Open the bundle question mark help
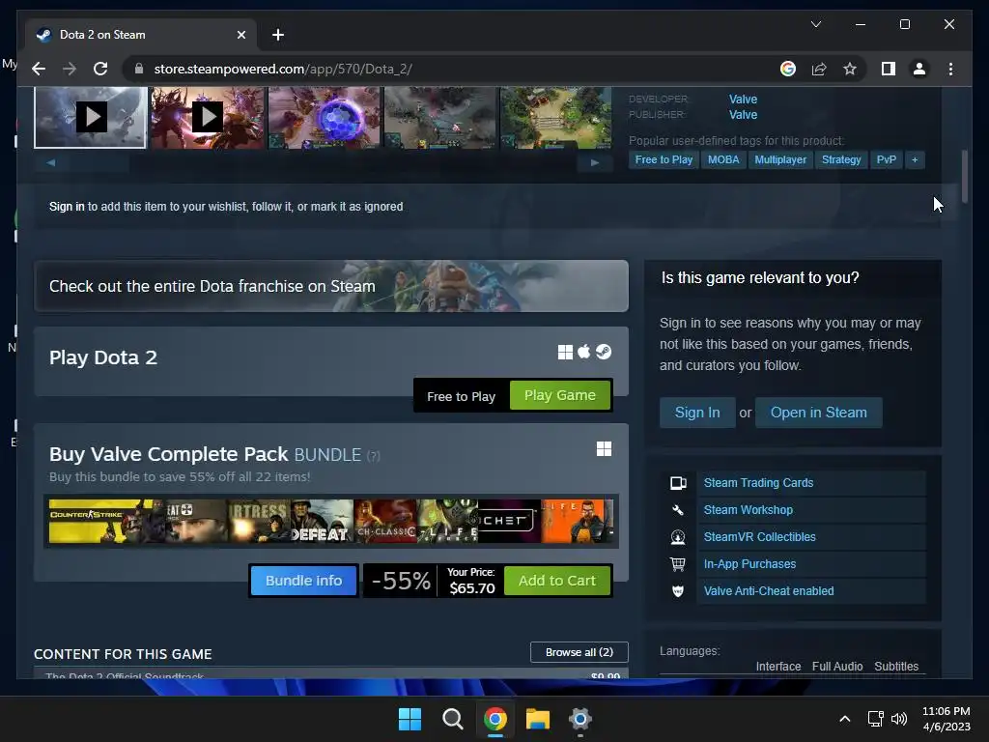This screenshot has height=742, width=989. (374, 456)
